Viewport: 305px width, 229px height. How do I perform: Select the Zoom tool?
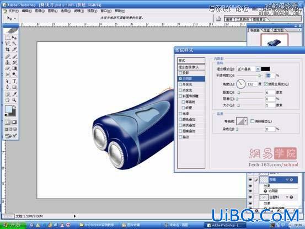point(14,100)
